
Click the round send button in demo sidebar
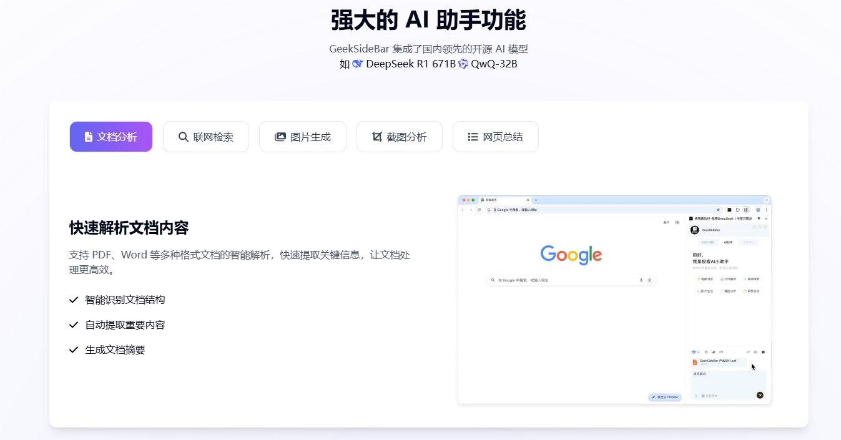[x=760, y=395]
